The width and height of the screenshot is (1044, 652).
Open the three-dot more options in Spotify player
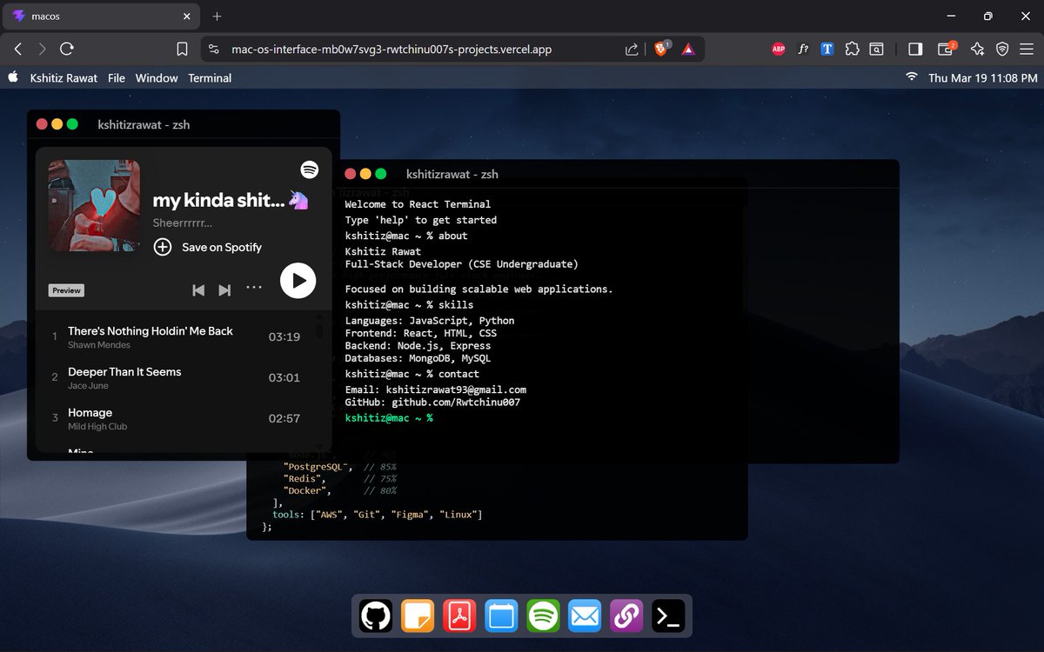coord(253,286)
